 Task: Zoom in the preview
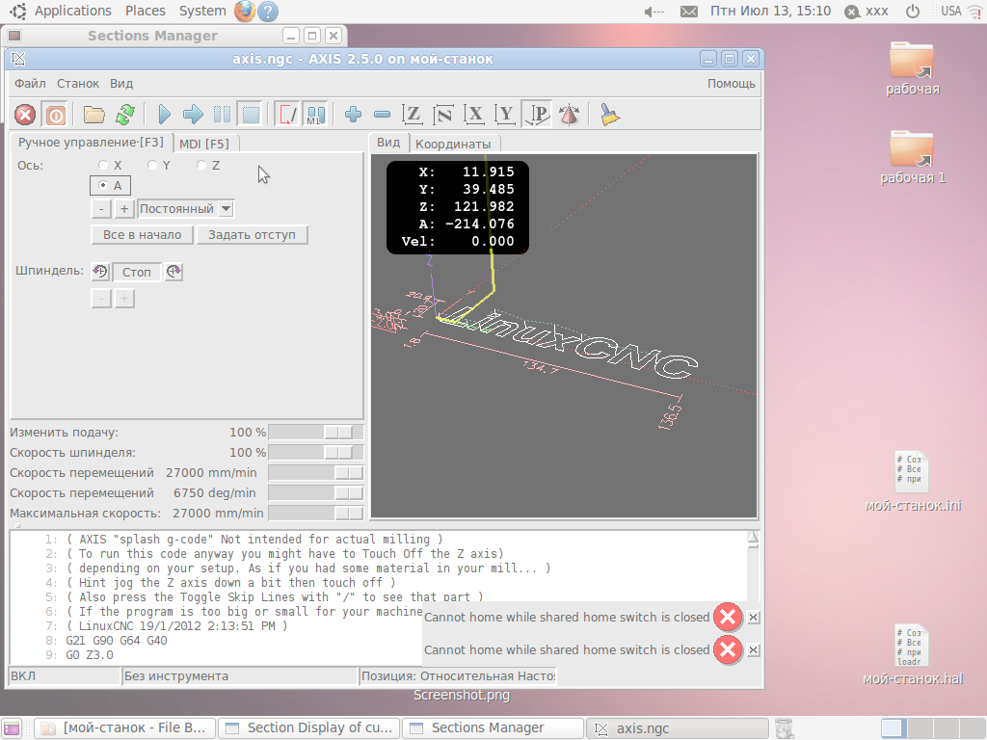pyautogui.click(x=353, y=115)
